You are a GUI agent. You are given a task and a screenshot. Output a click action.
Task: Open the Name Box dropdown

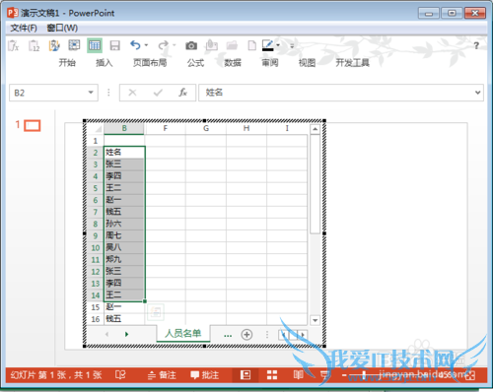[91, 93]
